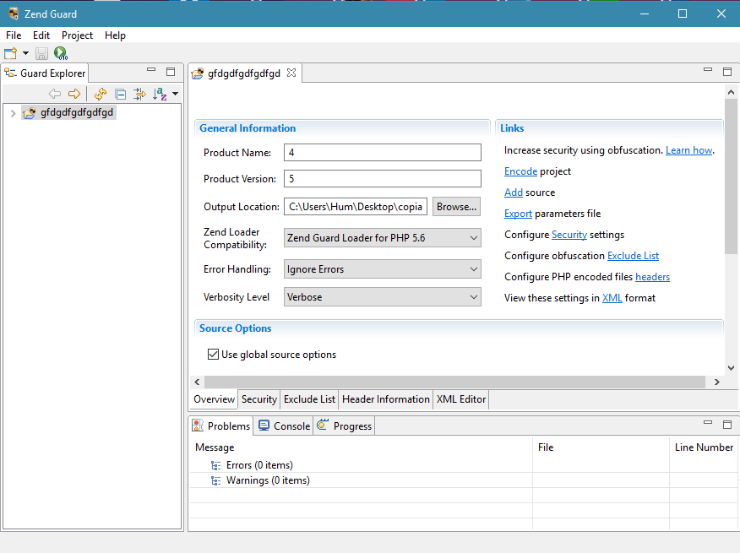Maximize the Problems panel
This screenshot has width=740, height=553.
click(x=727, y=424)
